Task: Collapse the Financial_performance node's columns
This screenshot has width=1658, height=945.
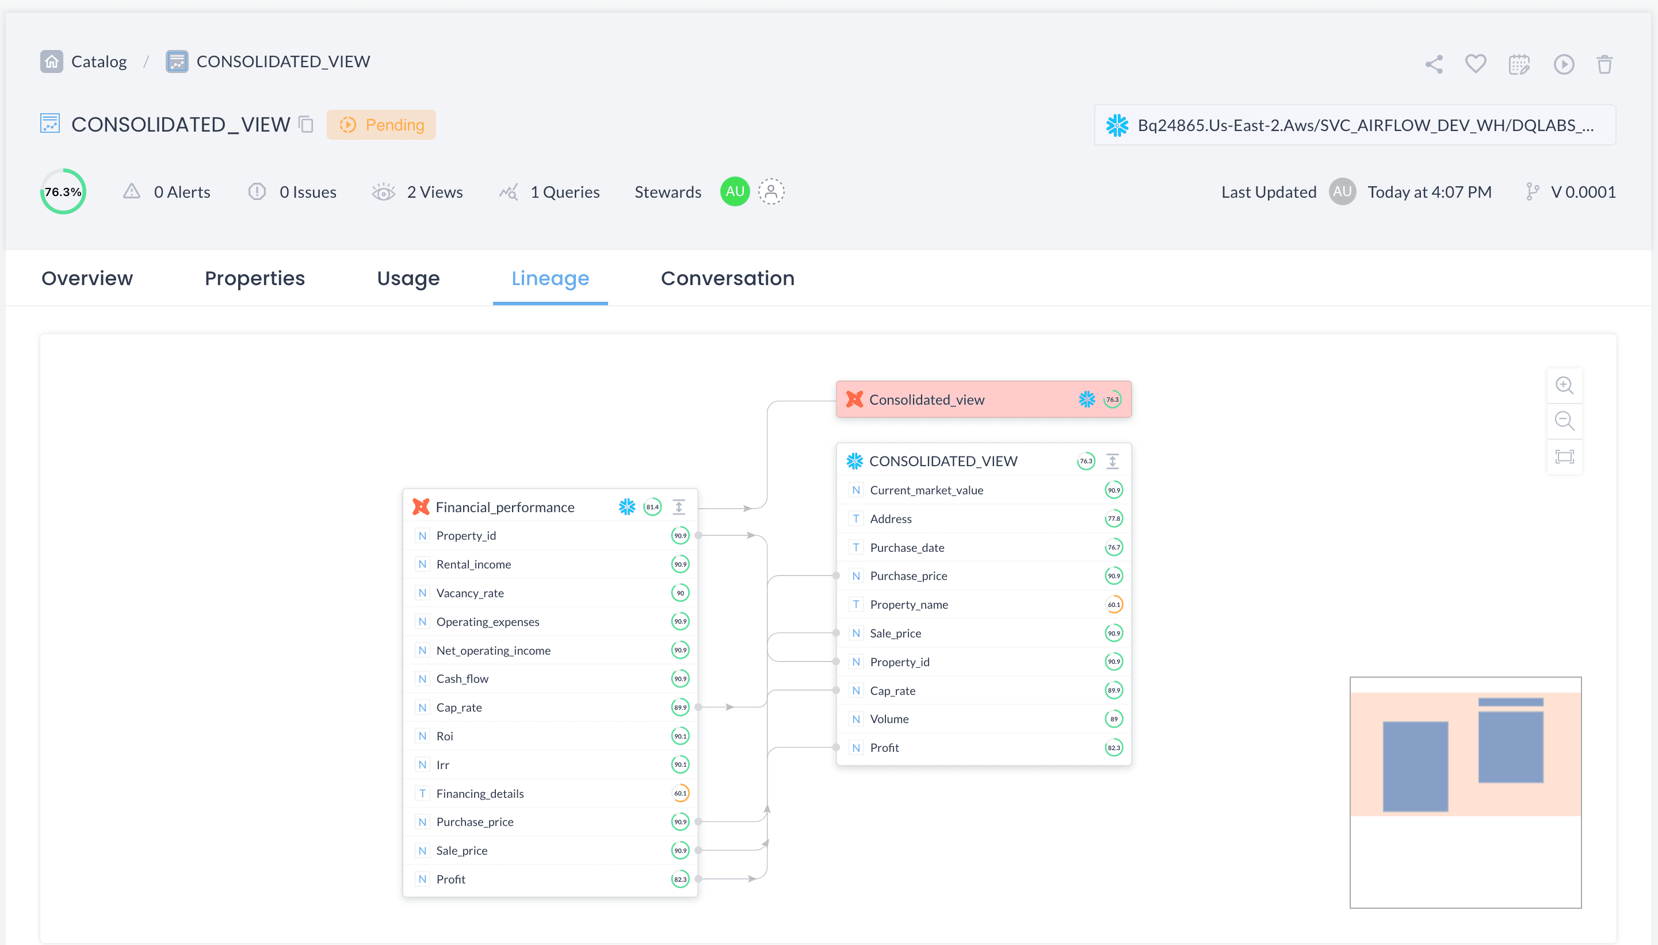Action: point(679,507)
